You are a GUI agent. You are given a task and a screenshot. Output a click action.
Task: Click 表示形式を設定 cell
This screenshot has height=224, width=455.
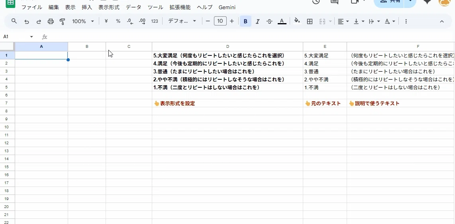[227, 103]
